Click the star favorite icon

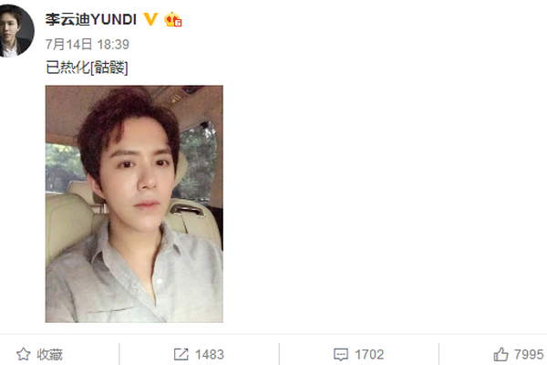(24, 354)
